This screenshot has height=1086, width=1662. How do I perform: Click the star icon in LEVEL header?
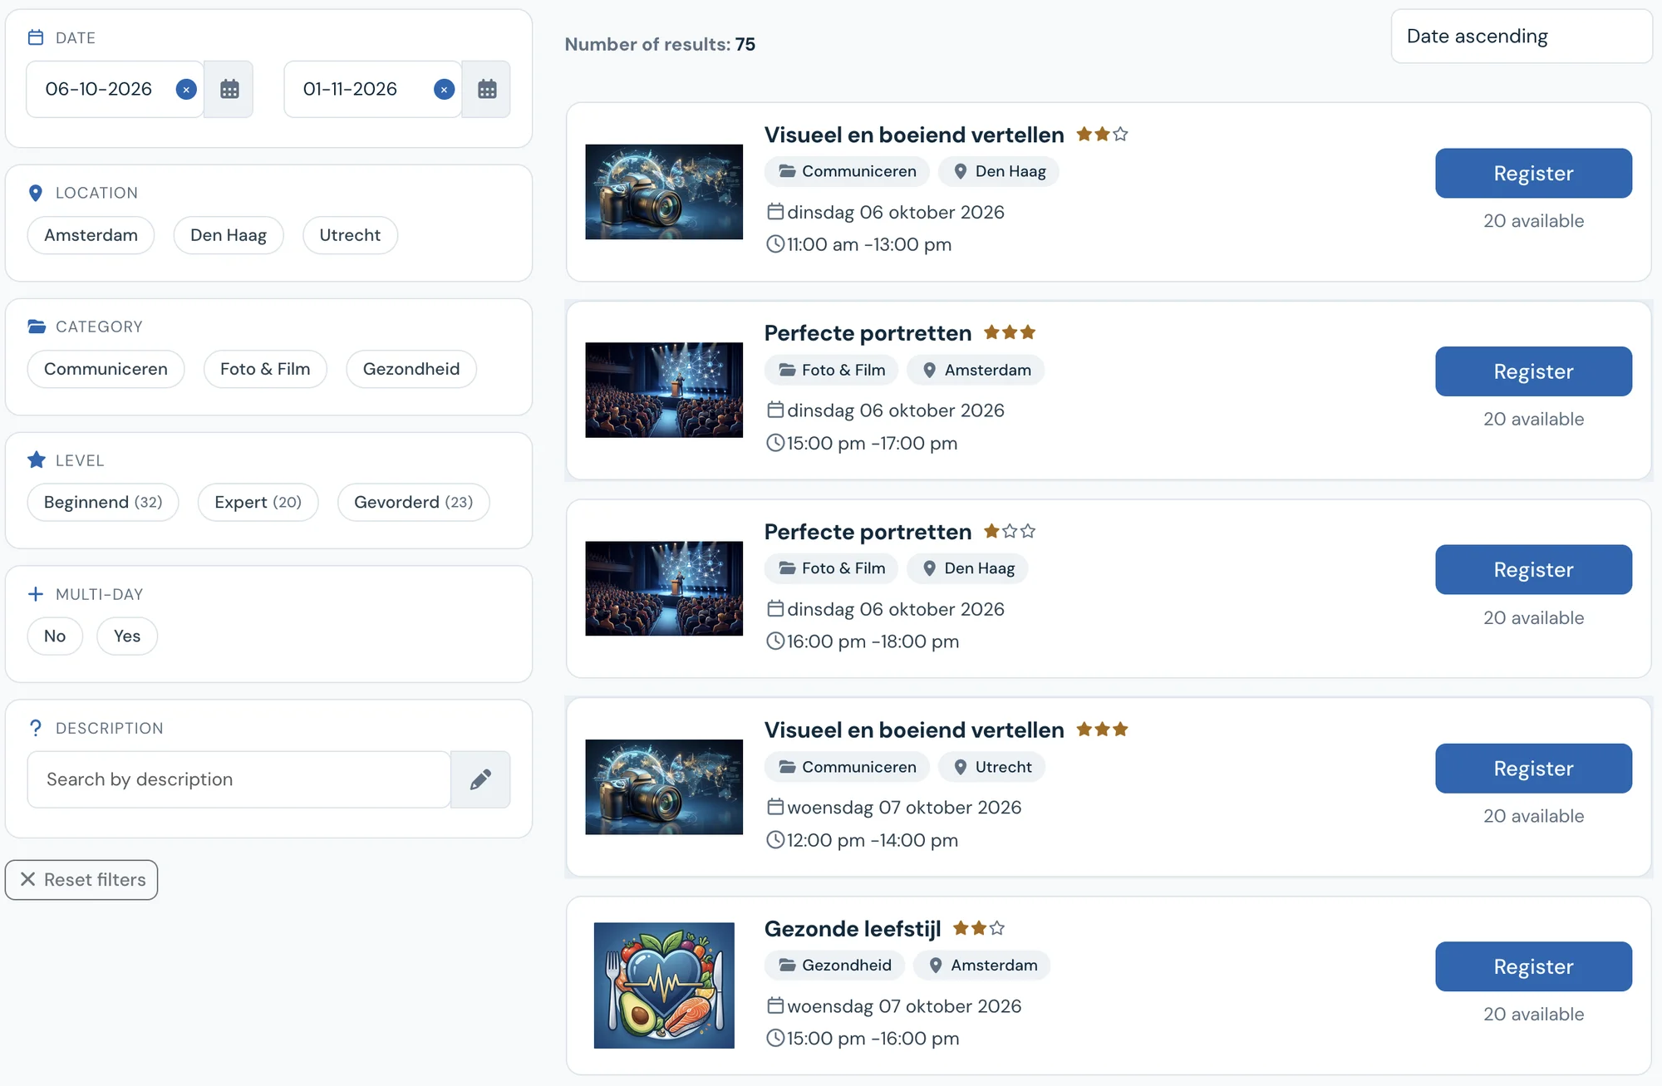[x=37, y=460]
